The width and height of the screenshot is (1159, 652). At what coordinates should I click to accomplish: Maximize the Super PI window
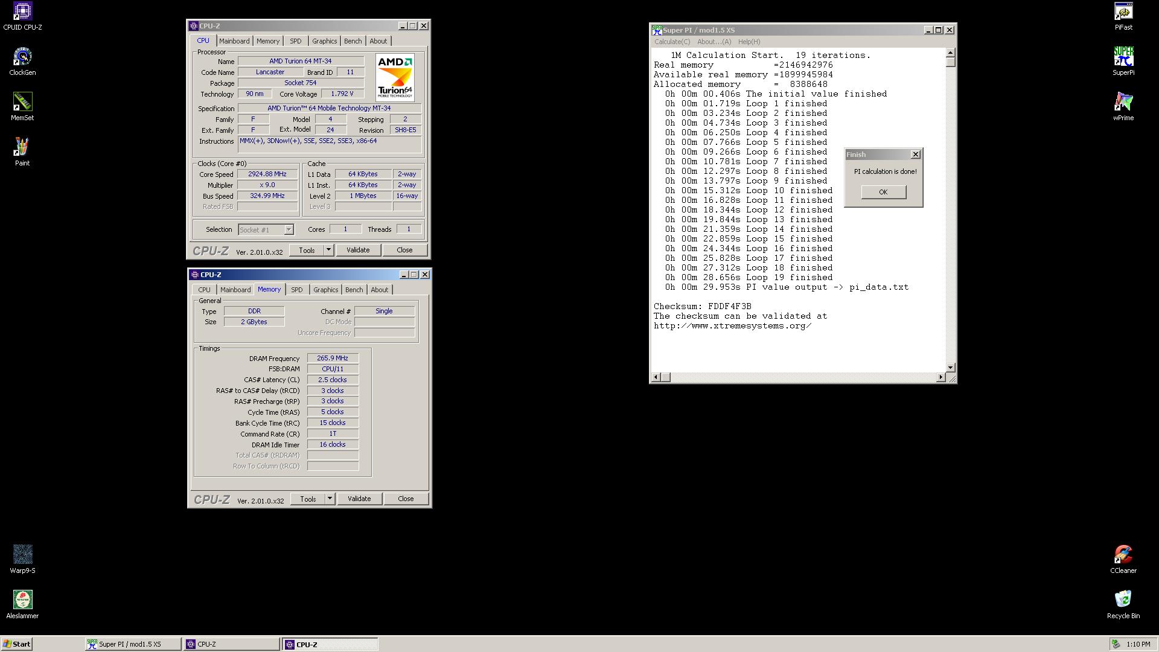click(x=938, y=30)
